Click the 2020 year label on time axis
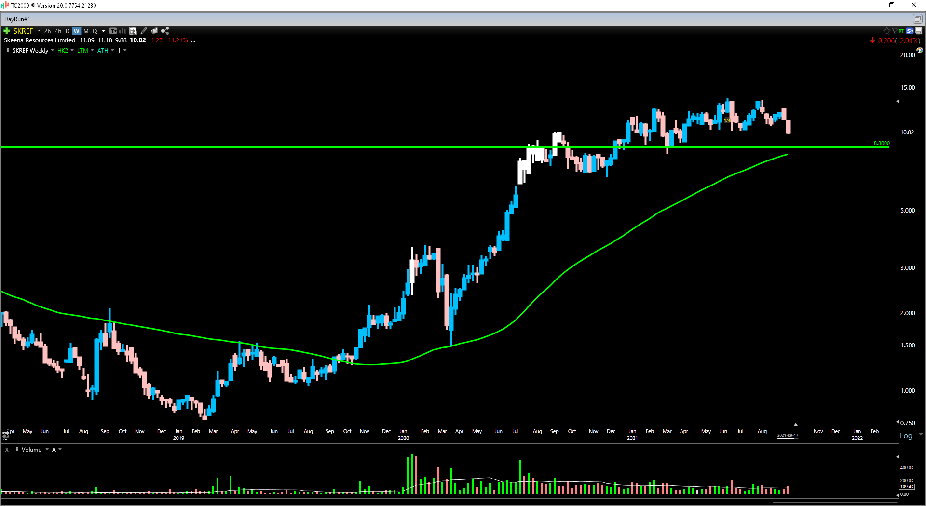Screen dimensions: 926x506 click(403, 438)
